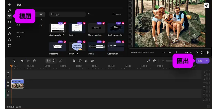
Task: Open the effects store bag icon
Action: pyautogui.click(x=9, y=39)
